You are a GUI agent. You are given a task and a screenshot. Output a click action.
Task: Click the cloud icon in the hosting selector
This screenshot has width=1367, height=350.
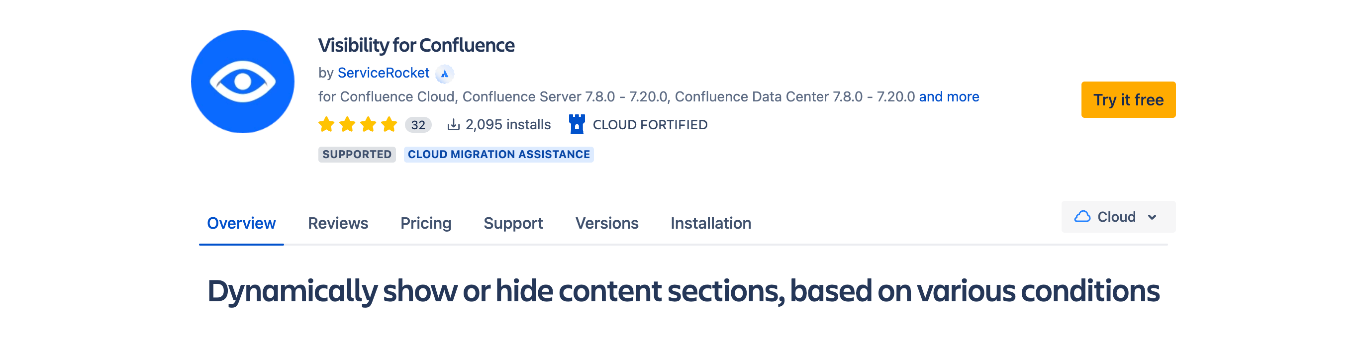tap(1082, 216)
